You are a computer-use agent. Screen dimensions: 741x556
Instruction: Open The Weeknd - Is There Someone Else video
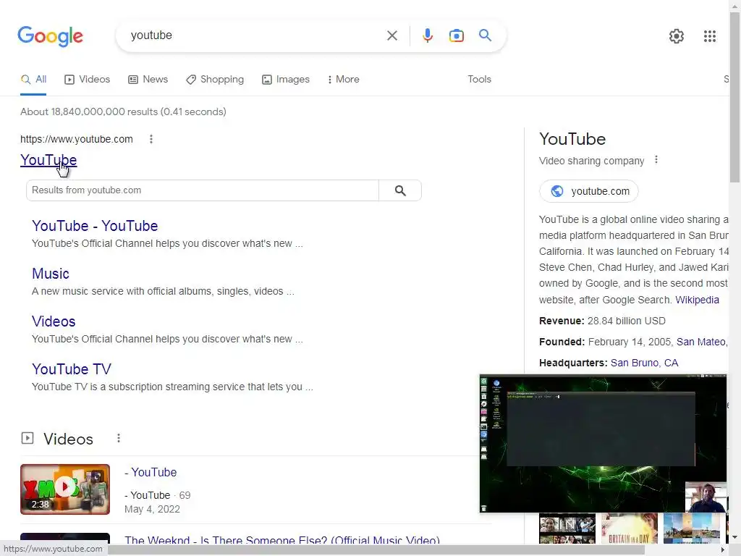coord(282,540)
